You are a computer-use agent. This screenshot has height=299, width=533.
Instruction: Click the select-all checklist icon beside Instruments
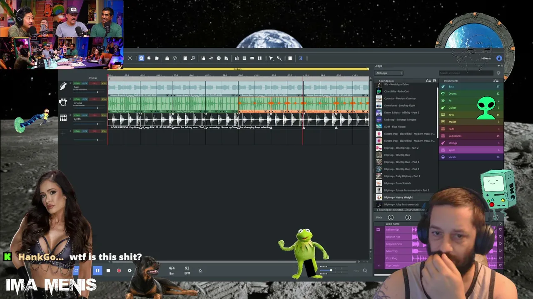(496, 81)
